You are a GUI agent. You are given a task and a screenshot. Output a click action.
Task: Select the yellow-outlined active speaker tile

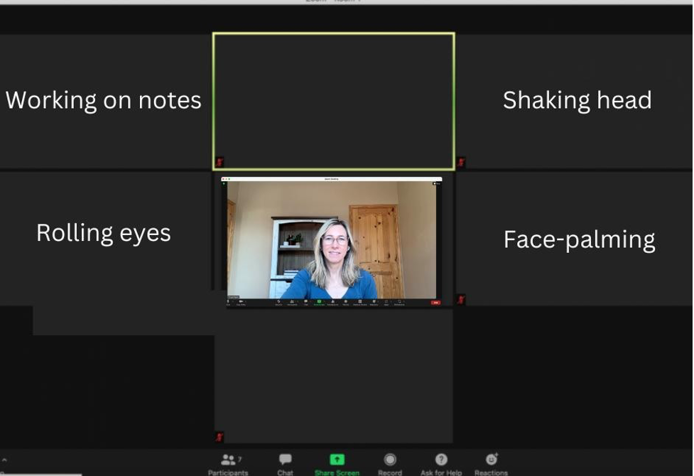(x=334, y=102)
